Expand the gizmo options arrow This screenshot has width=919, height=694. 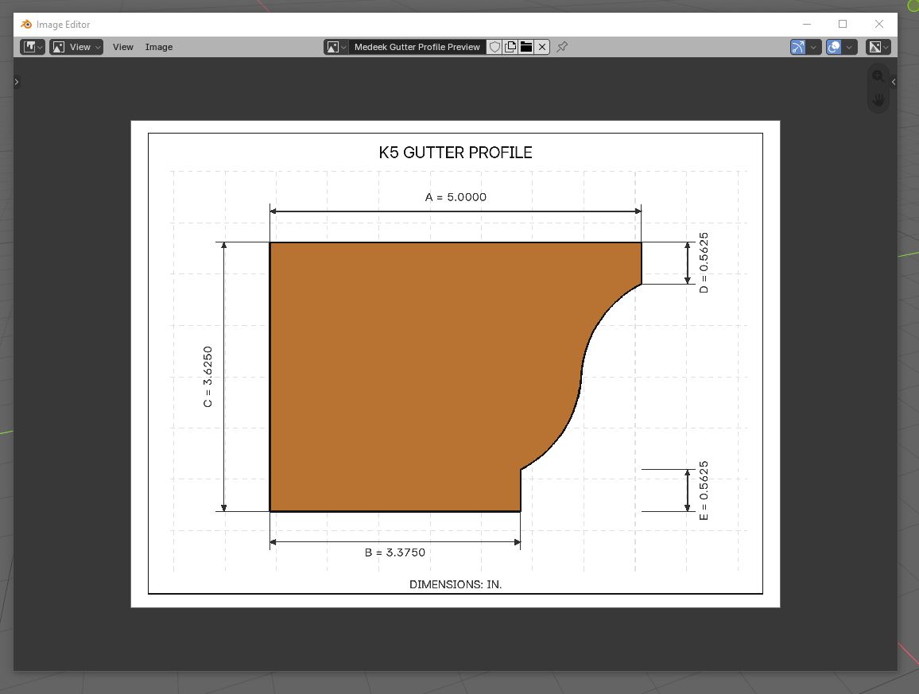[x=813, y=47]
